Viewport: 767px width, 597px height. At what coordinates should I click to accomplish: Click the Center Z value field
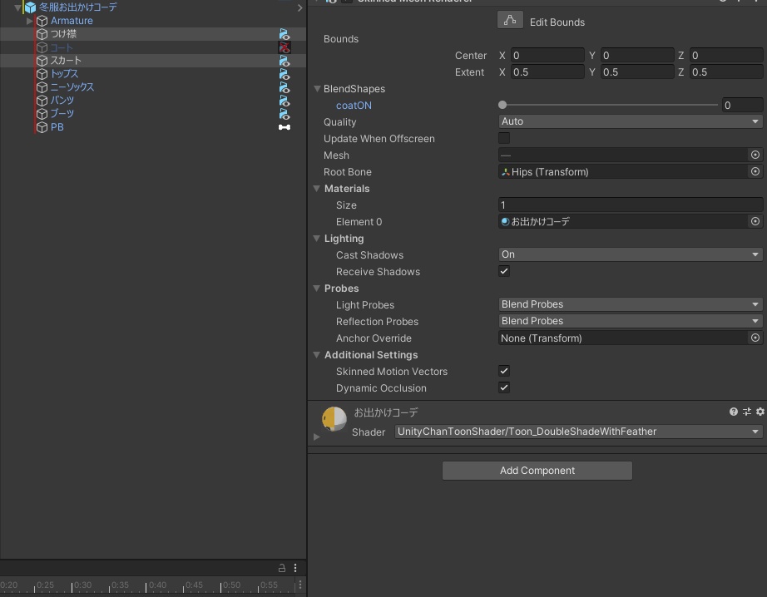tap(726, 55)
